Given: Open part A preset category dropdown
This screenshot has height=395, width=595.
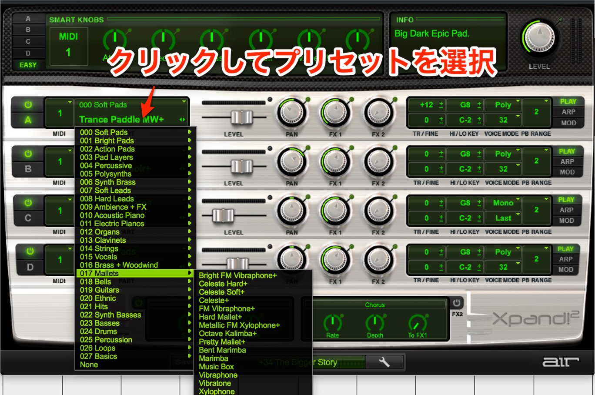Looking at the screenshot, I should (x=132, y=105).
